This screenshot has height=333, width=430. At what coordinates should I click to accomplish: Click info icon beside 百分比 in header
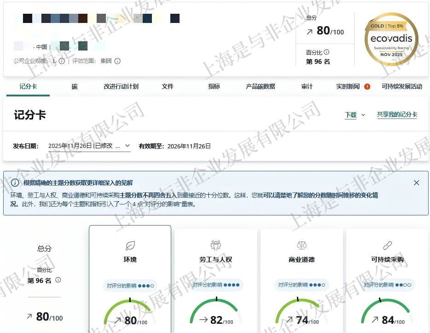[x=326, y=52]
